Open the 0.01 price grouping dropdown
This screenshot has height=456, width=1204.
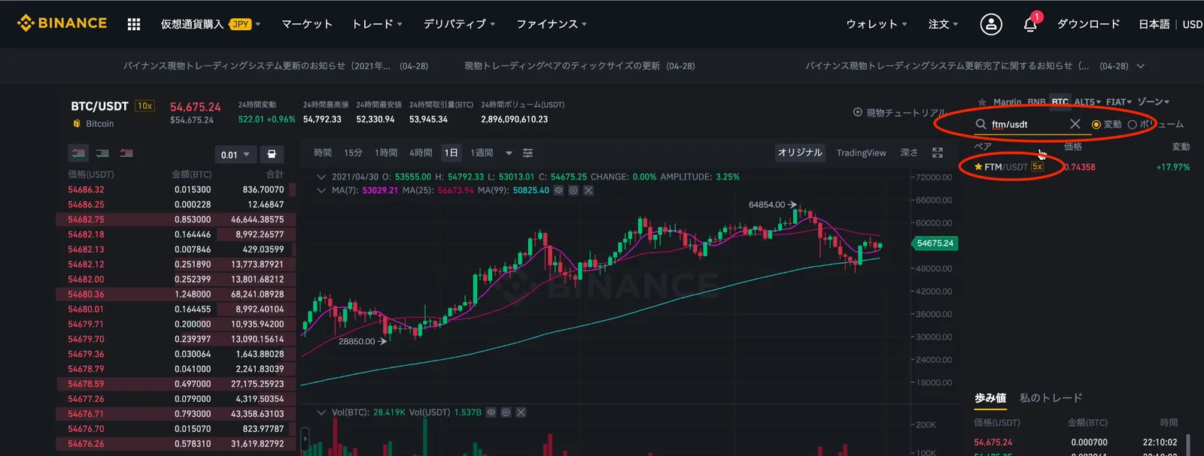tap(236, 154)
